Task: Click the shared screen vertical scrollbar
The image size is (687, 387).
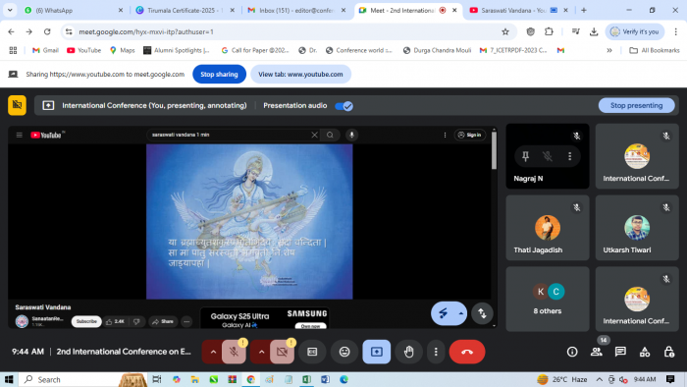Action: [495, 150]
